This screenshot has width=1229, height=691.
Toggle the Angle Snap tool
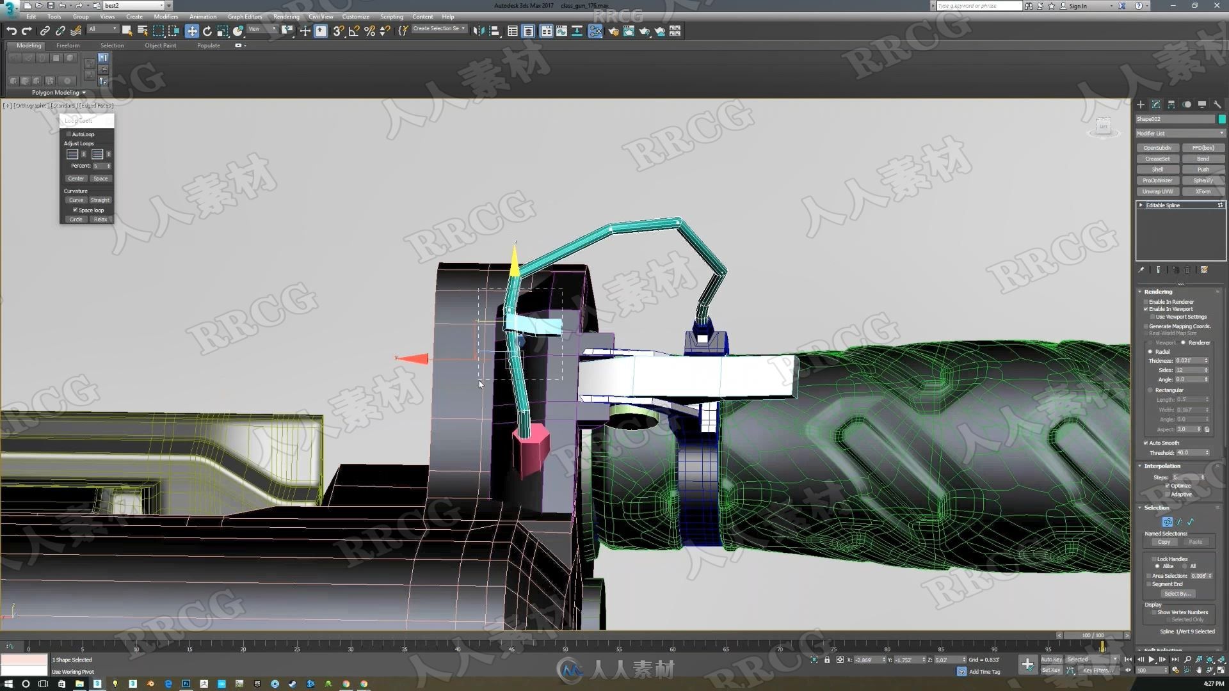point(353,31)
